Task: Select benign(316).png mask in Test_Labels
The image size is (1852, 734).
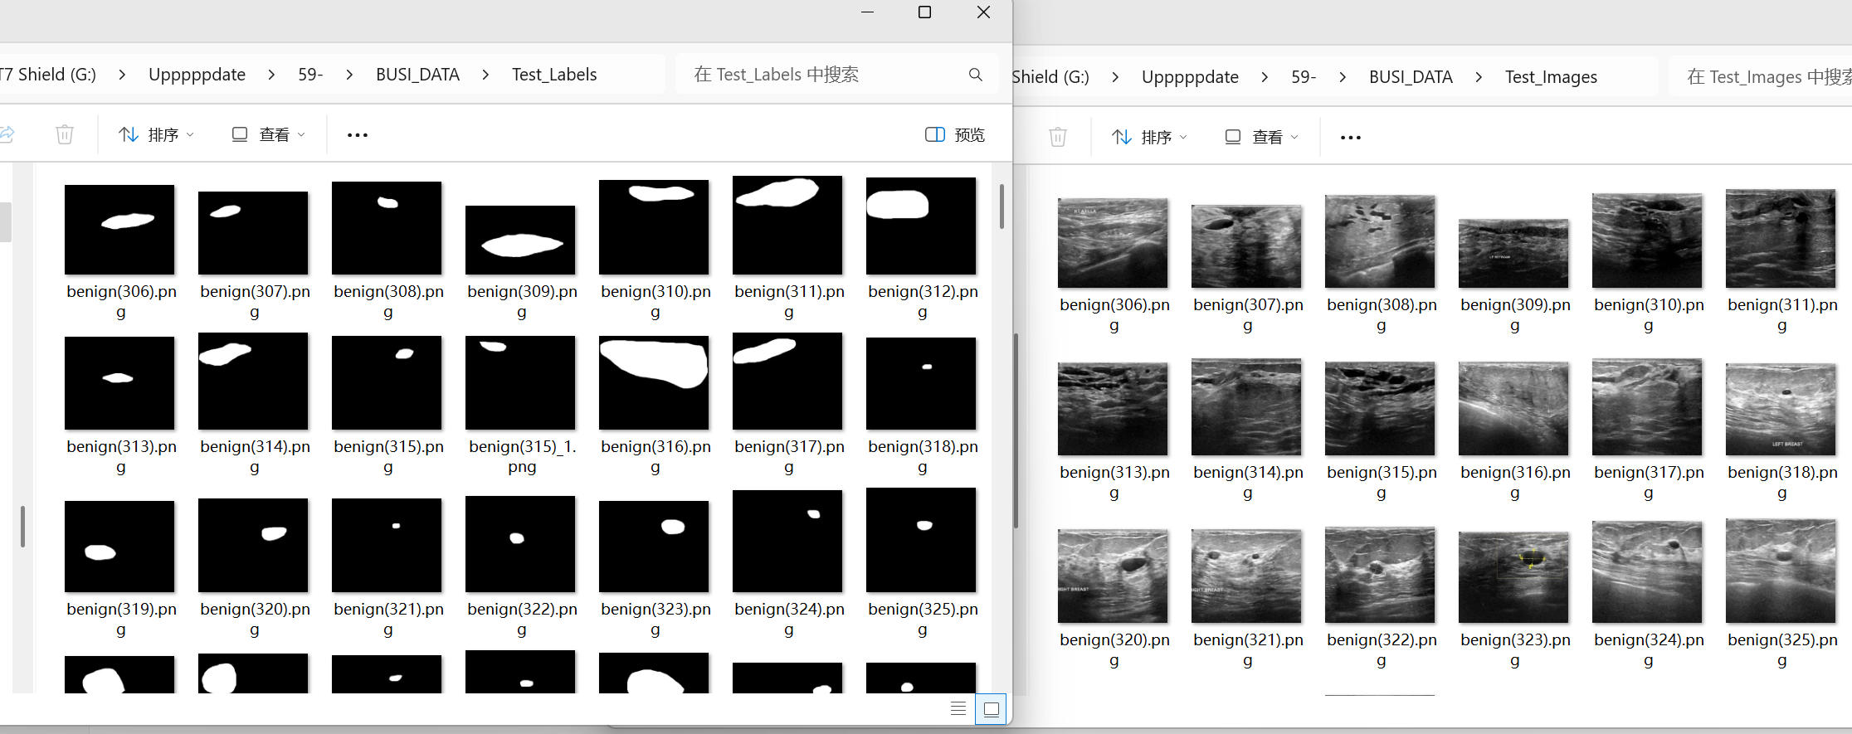Action: 654,382
